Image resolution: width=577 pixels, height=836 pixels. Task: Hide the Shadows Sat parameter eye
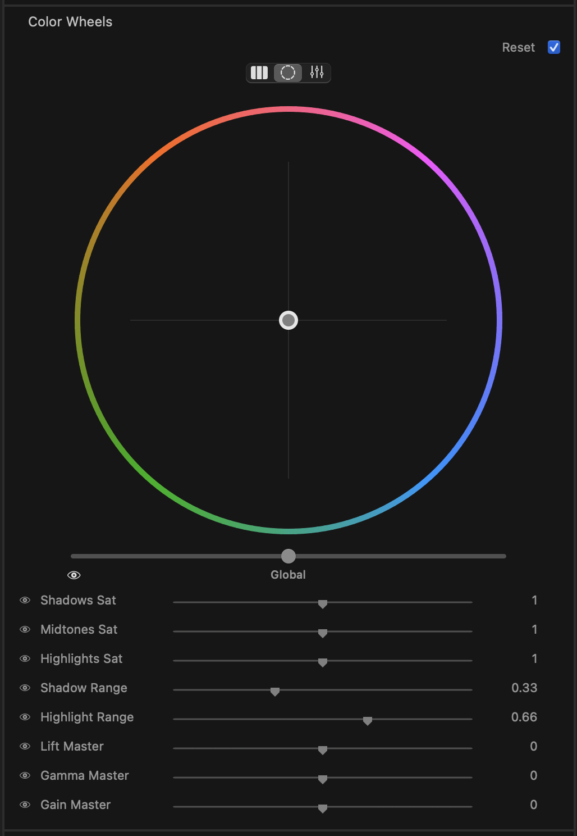click(x=25, y=600)
